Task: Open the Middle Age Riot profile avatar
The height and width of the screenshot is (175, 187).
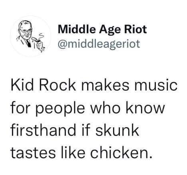Action: [x=31, y=36]
